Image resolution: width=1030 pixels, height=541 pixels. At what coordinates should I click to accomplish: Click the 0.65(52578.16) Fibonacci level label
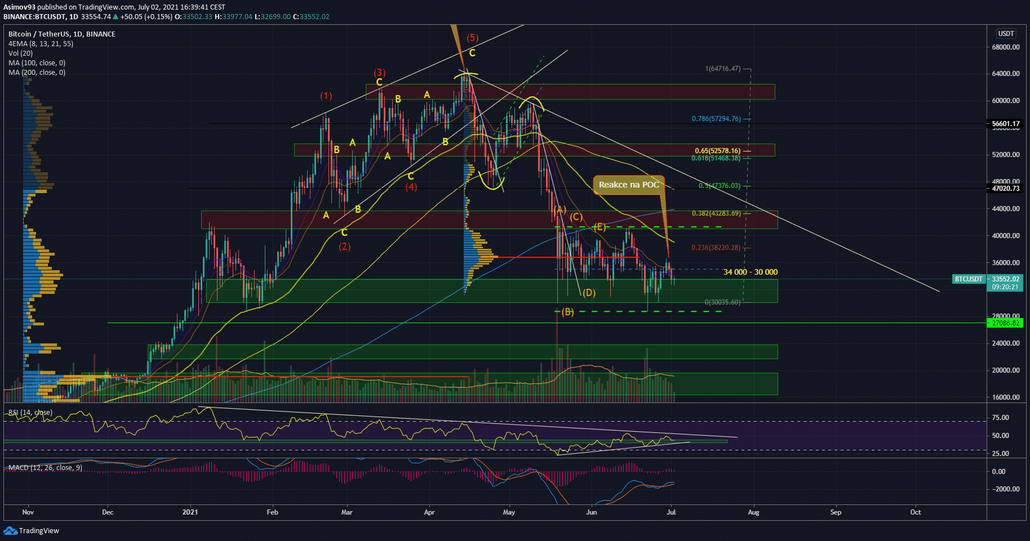[717, 151]
